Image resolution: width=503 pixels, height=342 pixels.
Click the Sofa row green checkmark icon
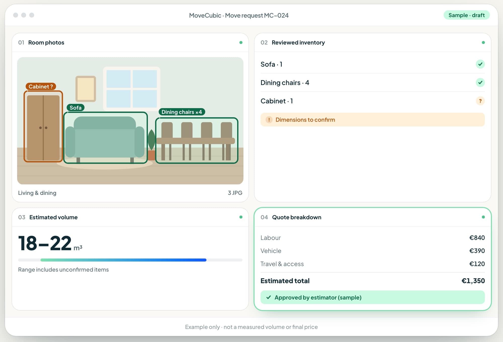480,64
